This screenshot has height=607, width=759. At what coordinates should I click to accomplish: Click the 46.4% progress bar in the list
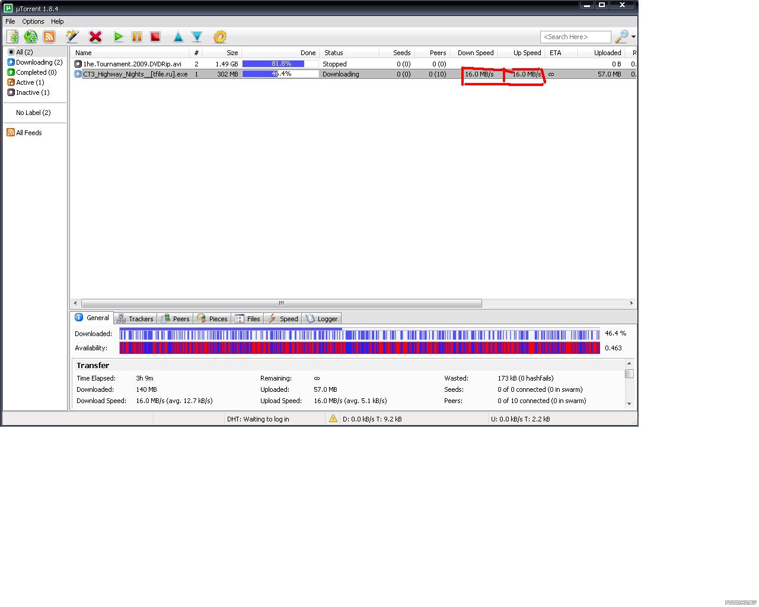(280, 74)
